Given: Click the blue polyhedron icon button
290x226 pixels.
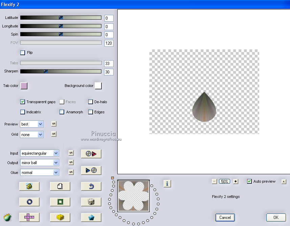Looking at the screenshot, I should pyautogui.click(x=91, y=217).
